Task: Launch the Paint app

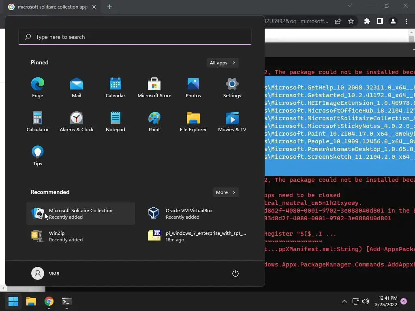Action: 154,121
